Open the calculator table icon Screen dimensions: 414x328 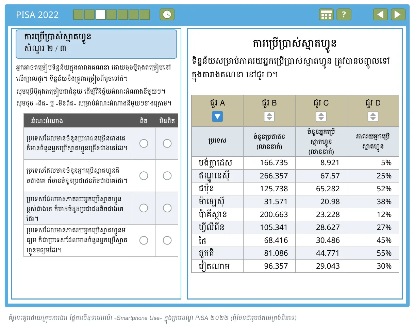pyautogui.click(x=326, y=15)
